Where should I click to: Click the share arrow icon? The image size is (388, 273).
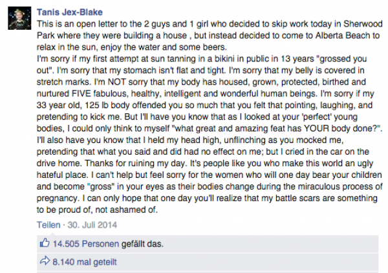(45, 262)
